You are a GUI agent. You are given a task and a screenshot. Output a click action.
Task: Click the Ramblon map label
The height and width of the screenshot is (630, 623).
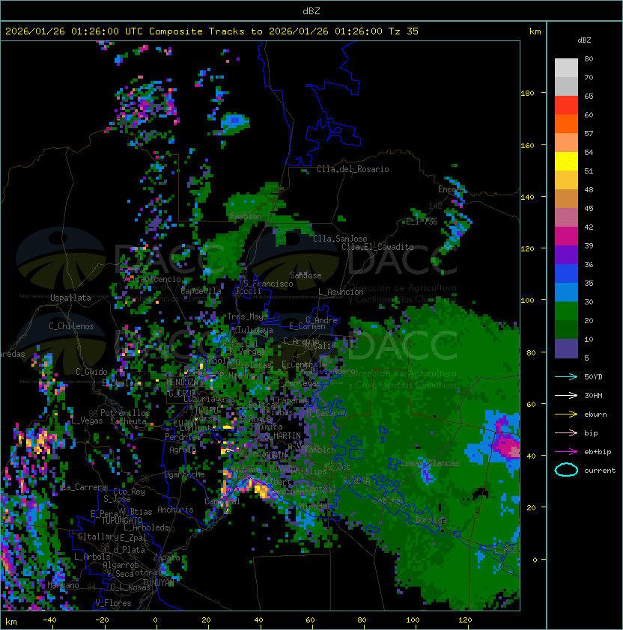pyautogui.click(x=246, y=216)
